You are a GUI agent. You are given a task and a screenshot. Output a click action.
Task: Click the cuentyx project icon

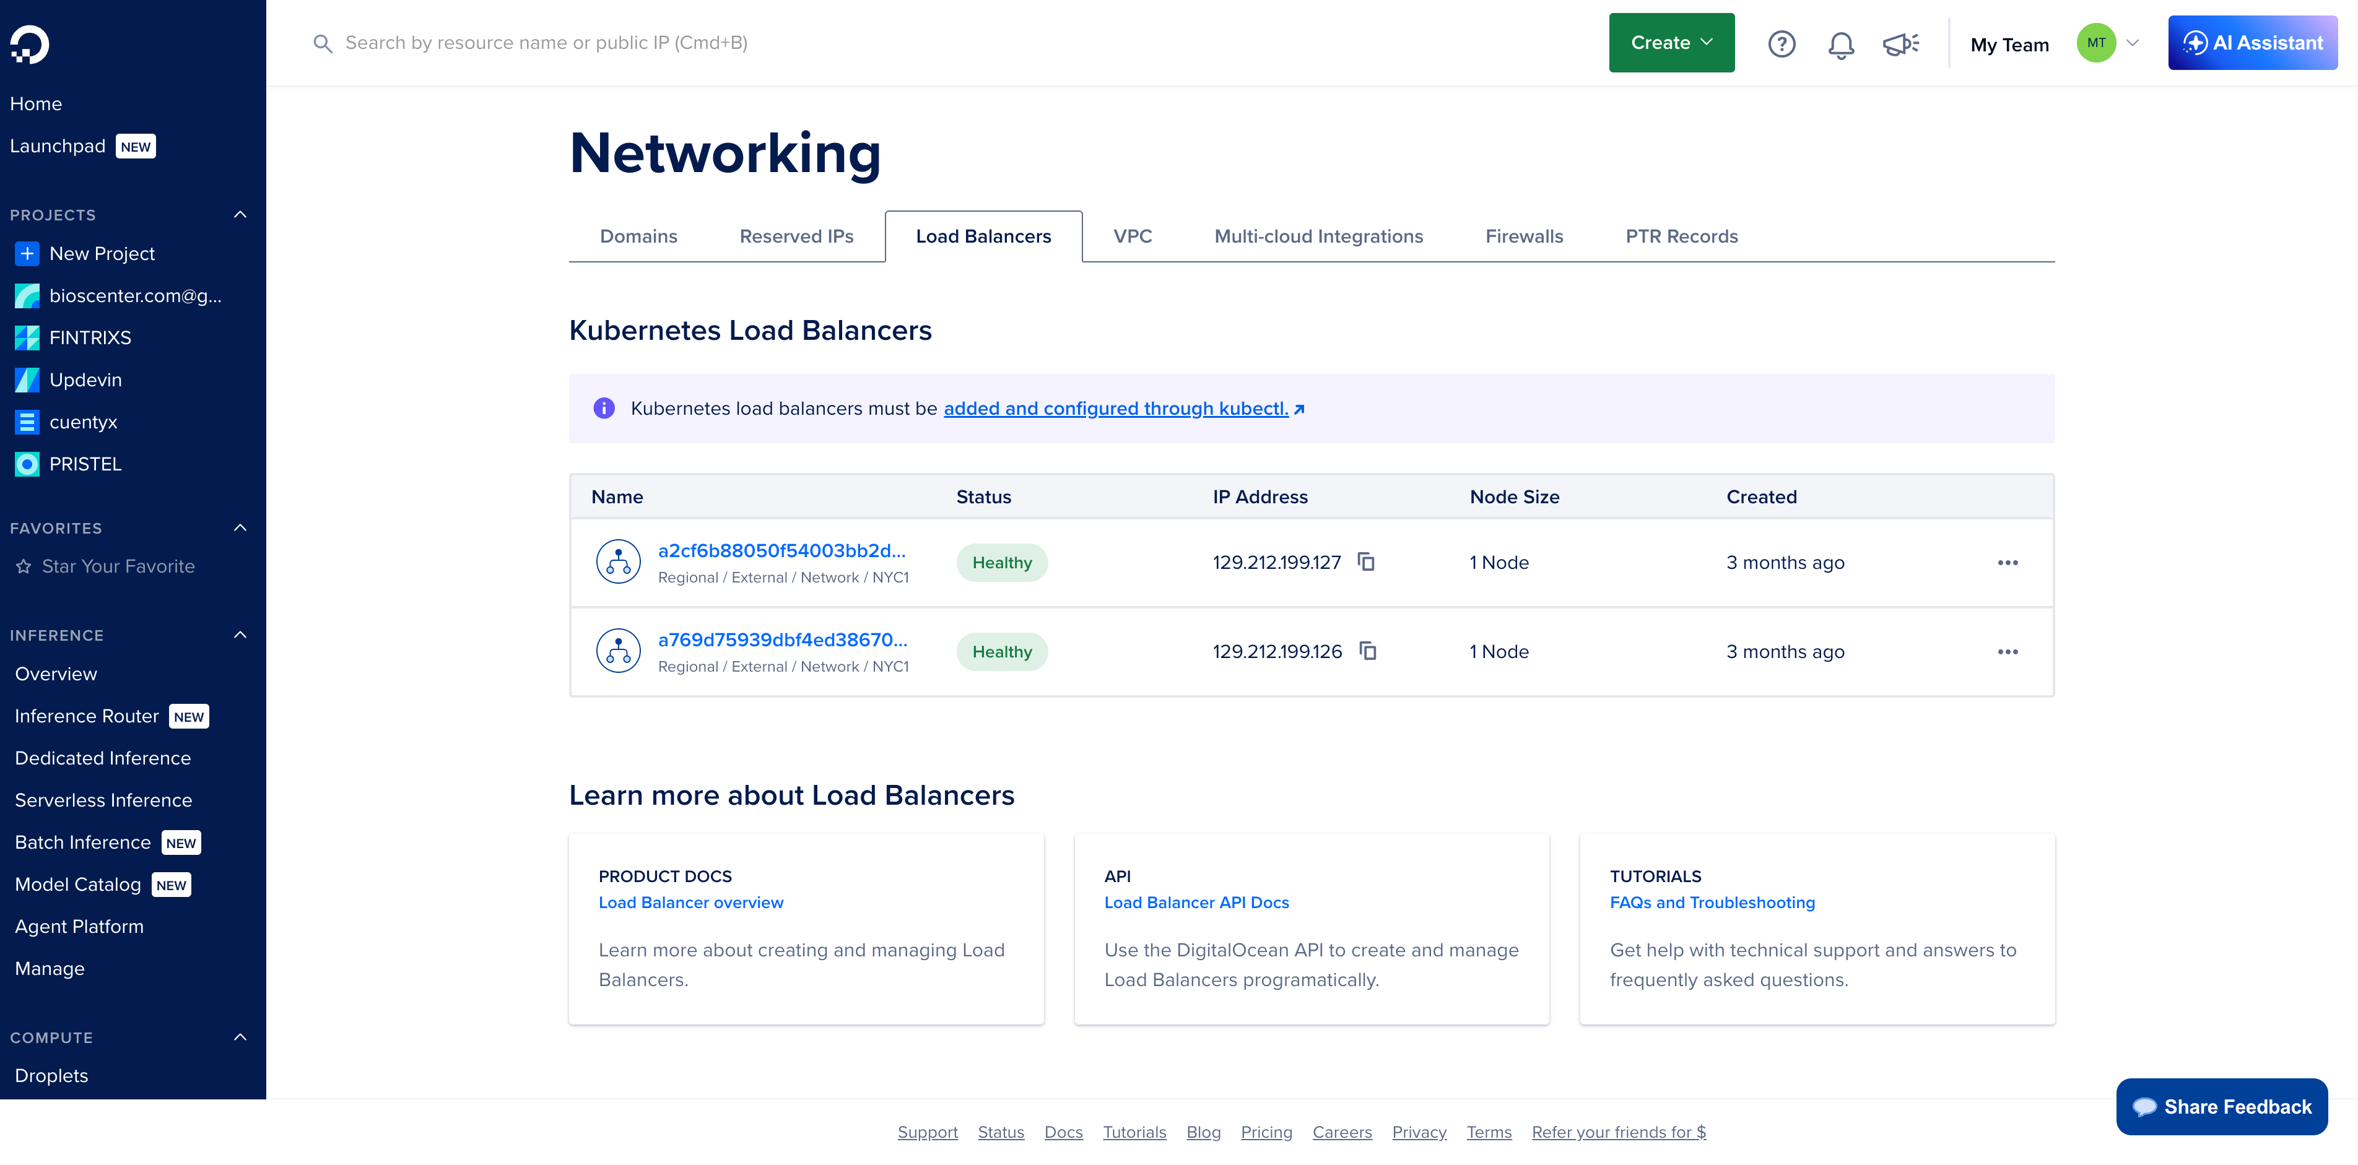27,422
